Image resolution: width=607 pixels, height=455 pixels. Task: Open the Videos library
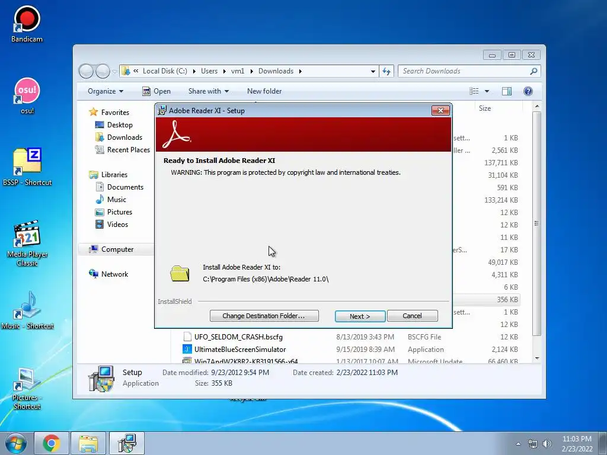pyautogui.click(x=111, y=225)
